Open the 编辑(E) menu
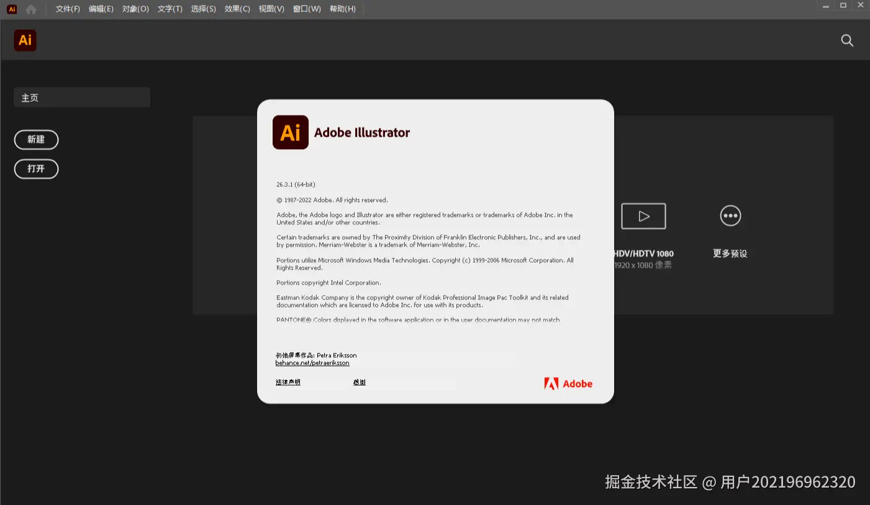This screenshot has width=870, height=505. [101, 9]
